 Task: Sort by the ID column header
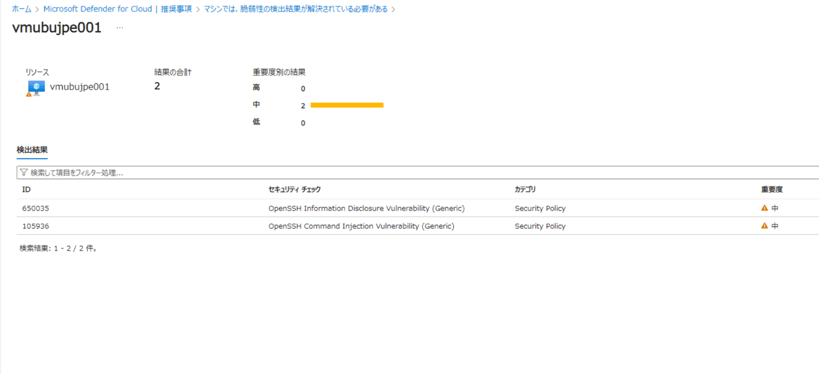coord(26,190)
